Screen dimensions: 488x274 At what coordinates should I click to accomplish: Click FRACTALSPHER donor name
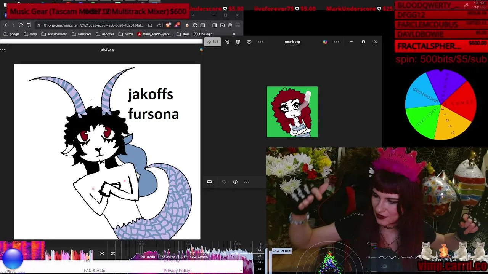pyautogui.click(x=429, y=46)
